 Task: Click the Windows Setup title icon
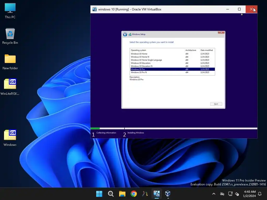coord(130,34)
